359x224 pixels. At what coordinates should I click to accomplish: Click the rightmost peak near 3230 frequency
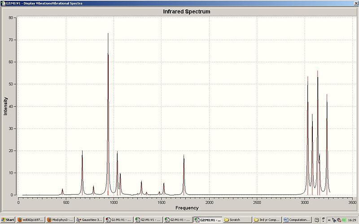pyautogui.click(x=327, y=144)
